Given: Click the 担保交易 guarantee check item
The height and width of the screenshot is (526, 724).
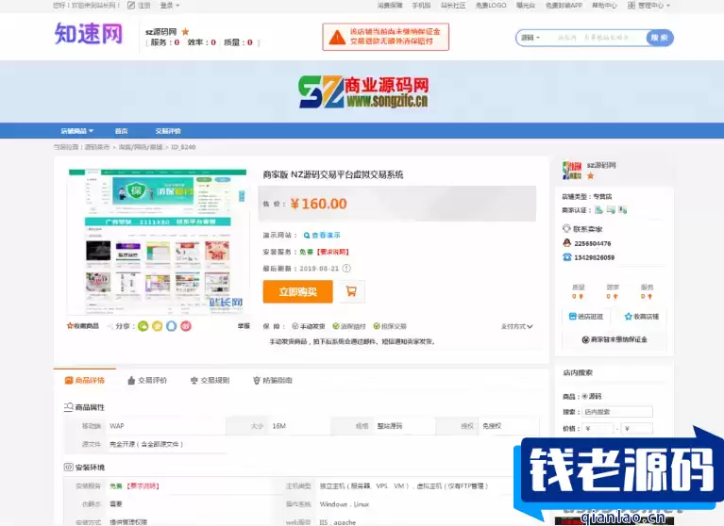Looking at the screenshot, I should (x=390, y=326).
